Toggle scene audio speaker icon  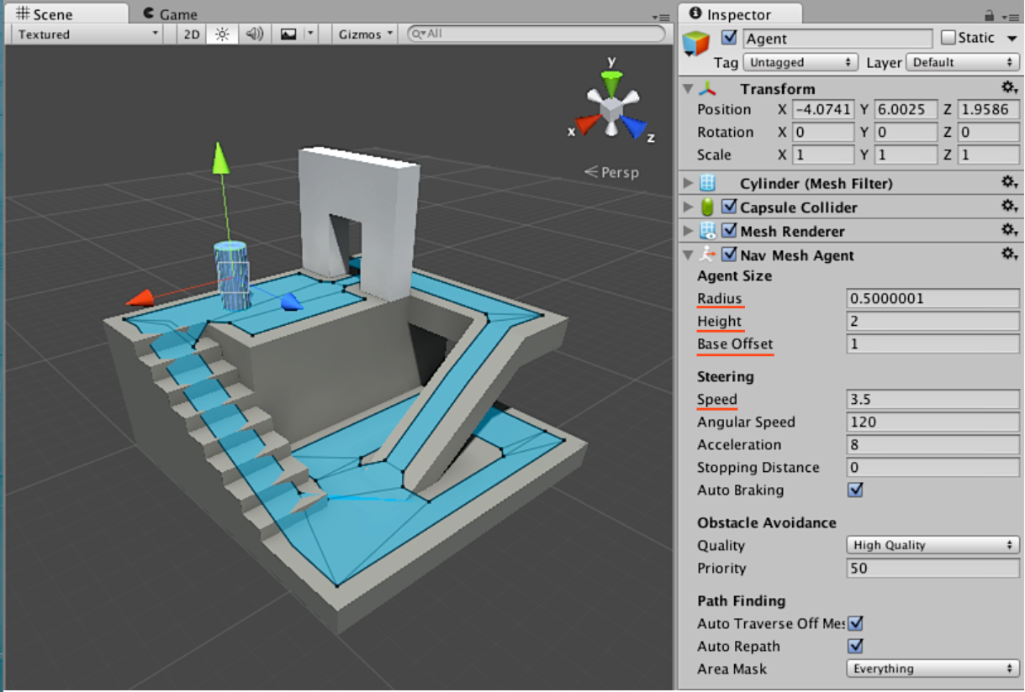coord(255,34)
